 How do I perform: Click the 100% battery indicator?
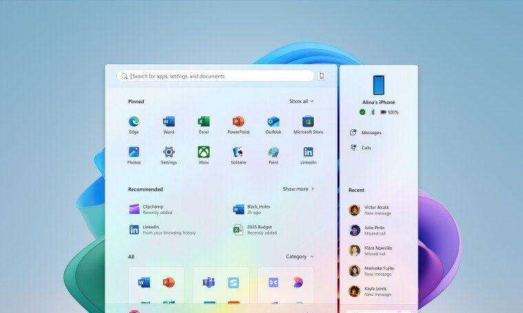[x=389, y=112]
